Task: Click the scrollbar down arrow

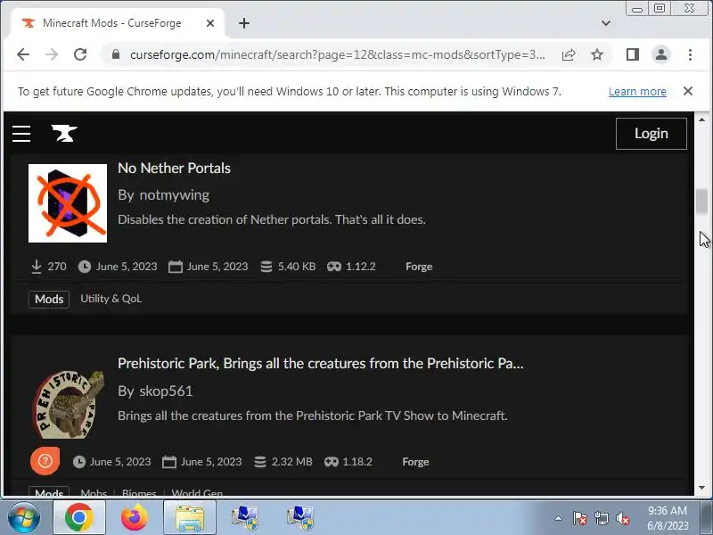Action: [x=701, y=488]
